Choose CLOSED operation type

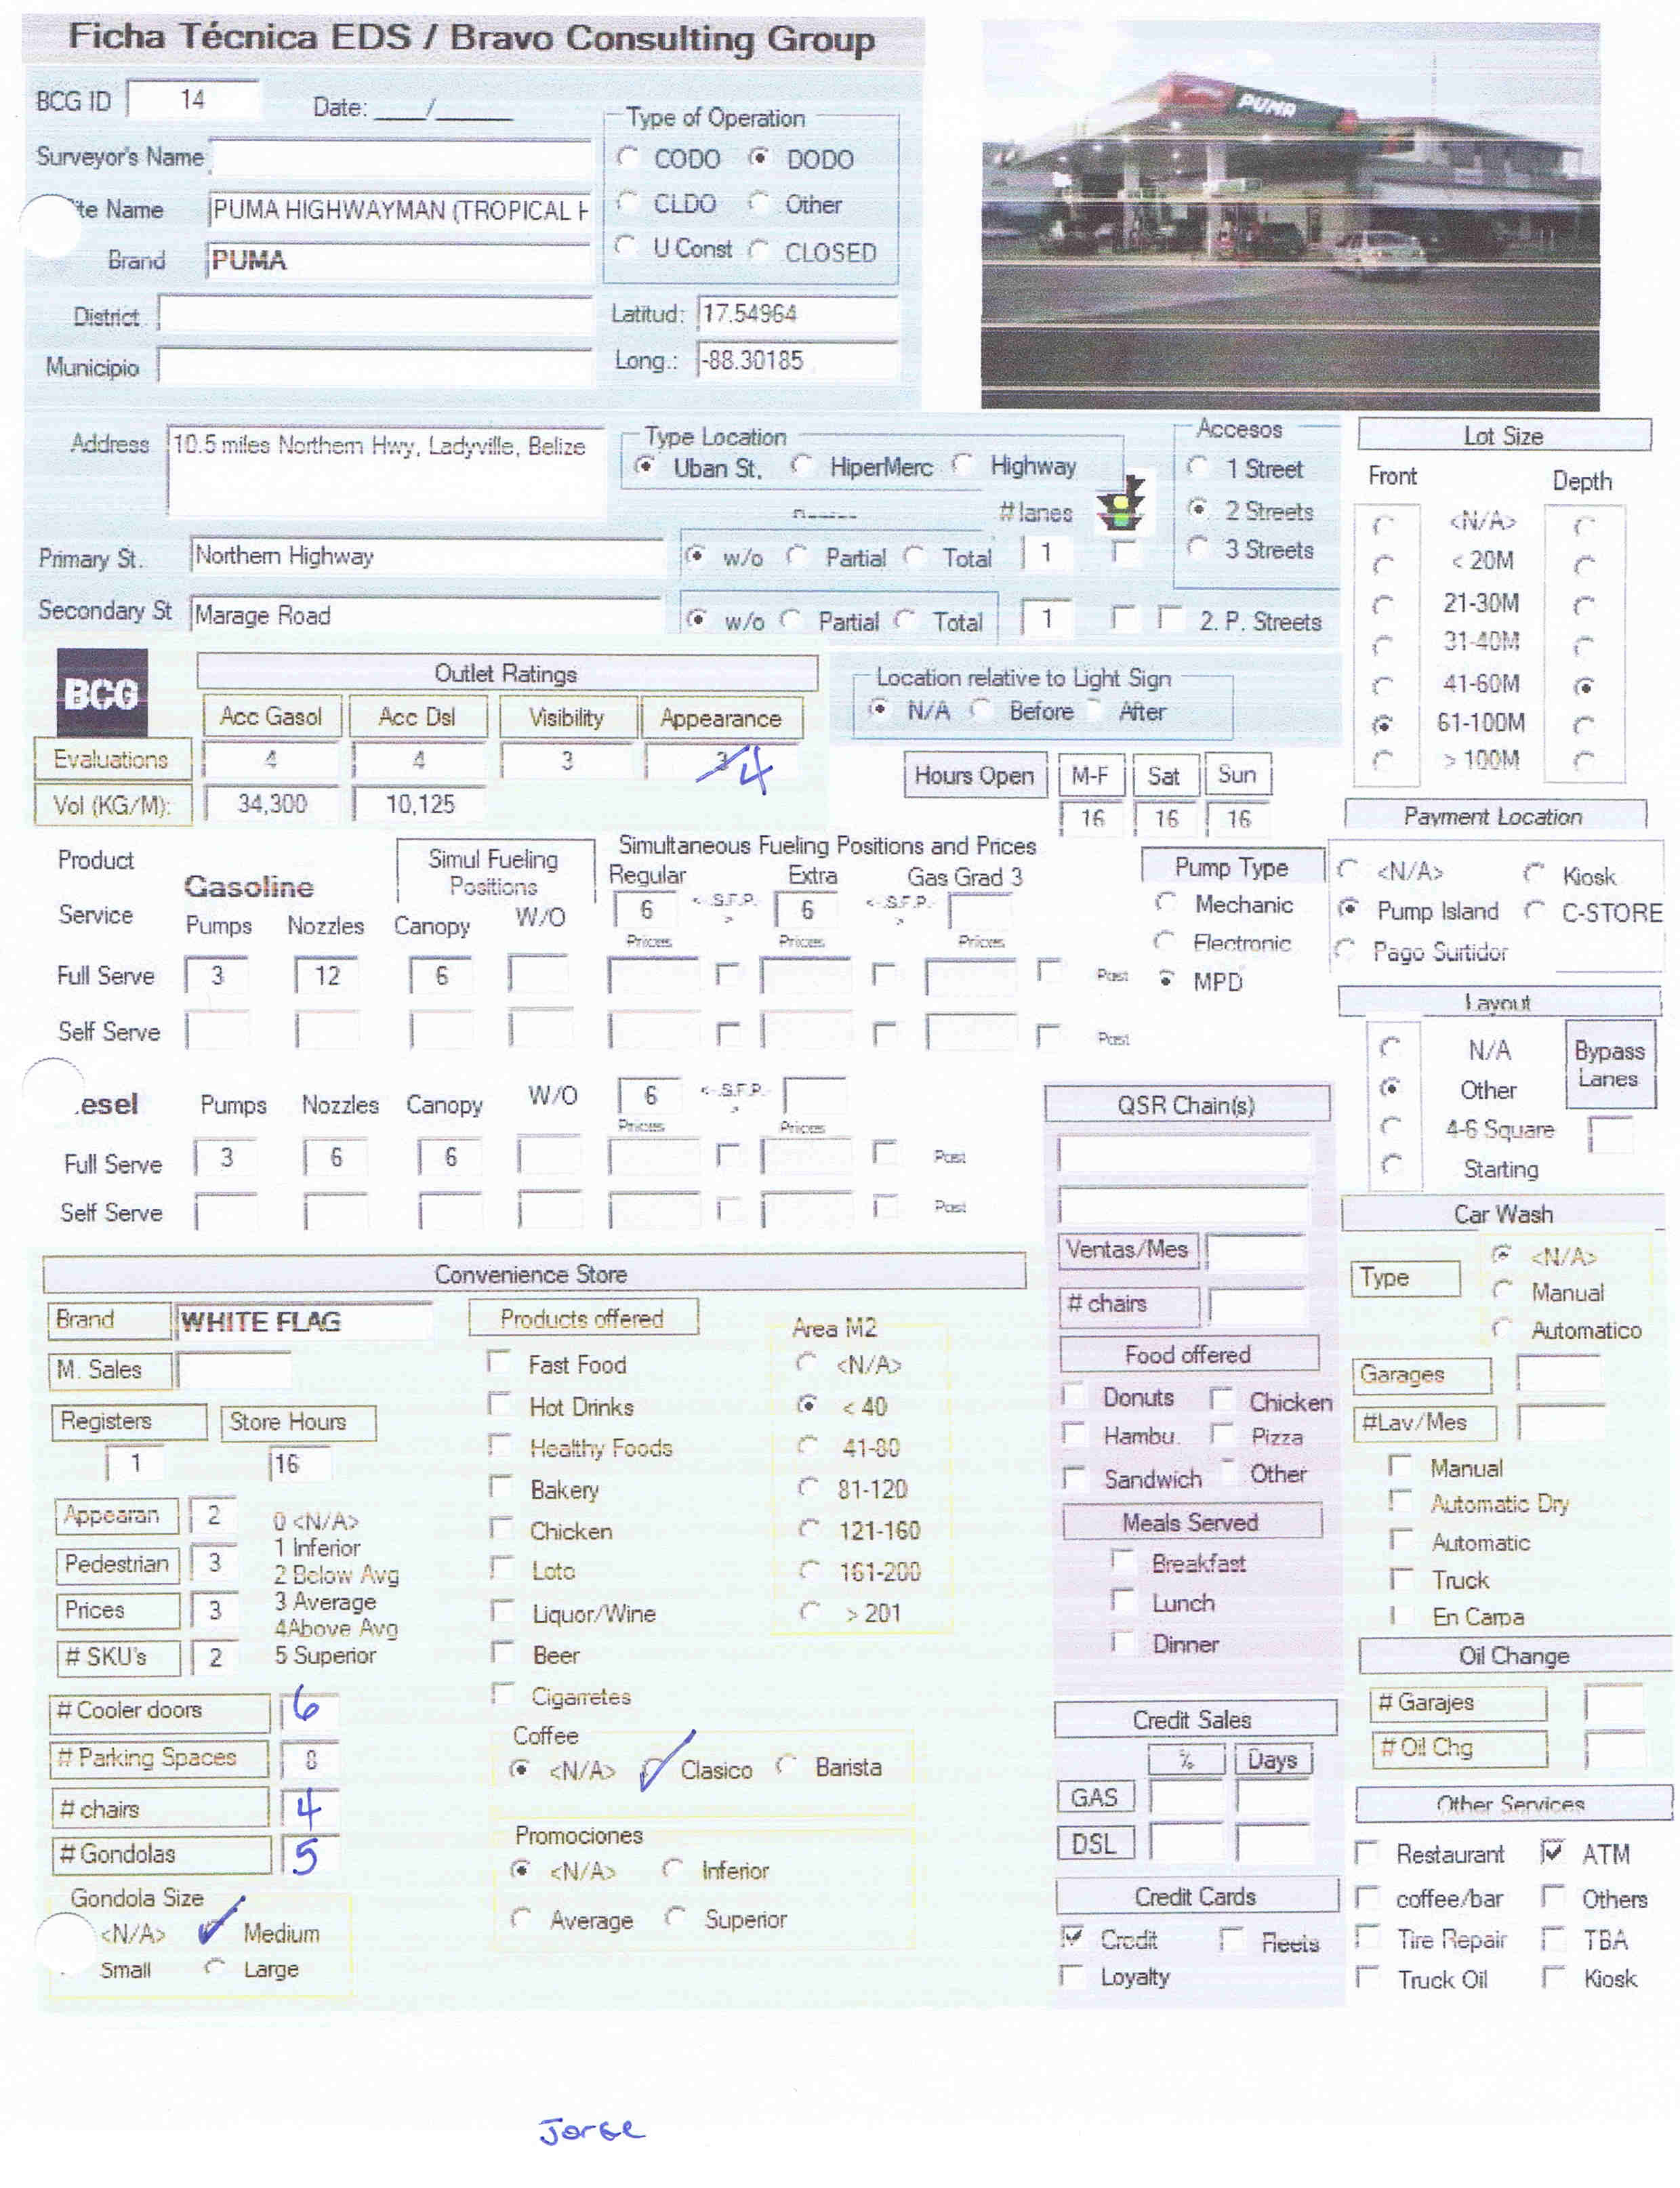(760, 250)
